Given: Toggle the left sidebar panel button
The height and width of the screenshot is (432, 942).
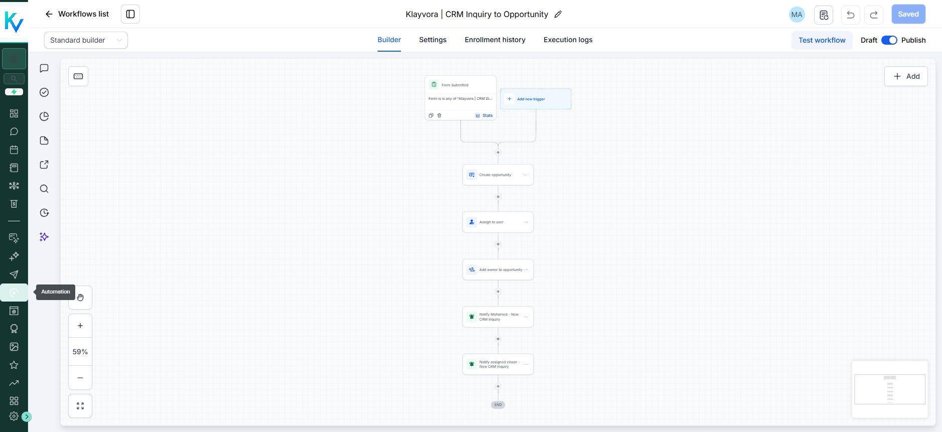Looking at the screenshot, I should [x=130, y=14].
